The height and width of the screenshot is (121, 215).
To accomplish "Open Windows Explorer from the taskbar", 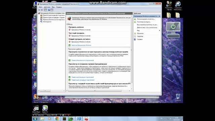I will (x=43, y=119).
